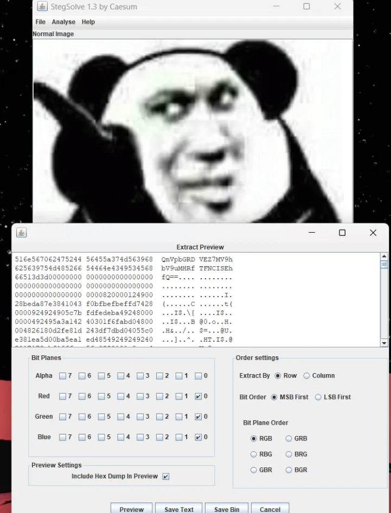The image size is (391, 513).
Task: Enable Alpha bit plane 2
Action: 159,376
